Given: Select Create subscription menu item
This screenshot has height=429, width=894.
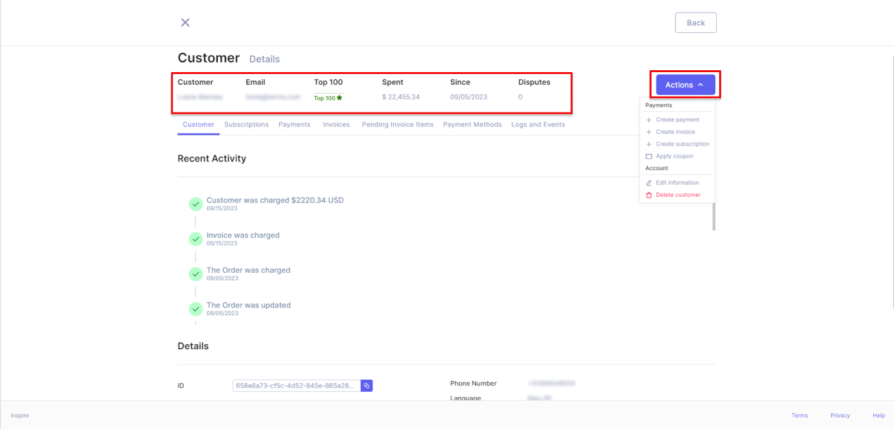Looking at the screenshot, I should click(683, 144).
